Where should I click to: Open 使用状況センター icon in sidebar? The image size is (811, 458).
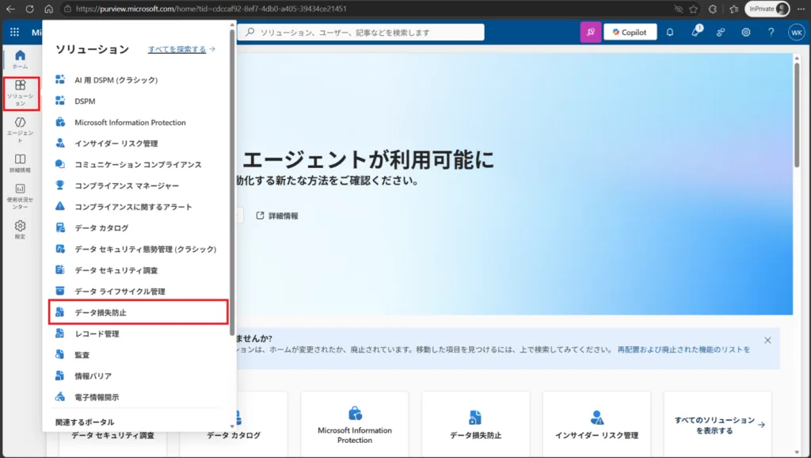[x=20, y=197]
